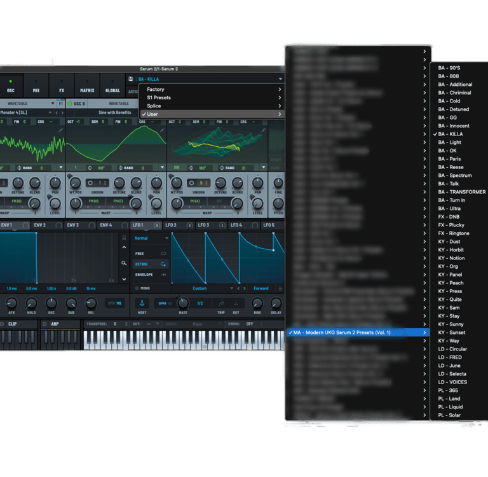This screenshot has height=477, width=488.
Task: Toggle the LFO triplet note icon
Action: click(221, 303)
